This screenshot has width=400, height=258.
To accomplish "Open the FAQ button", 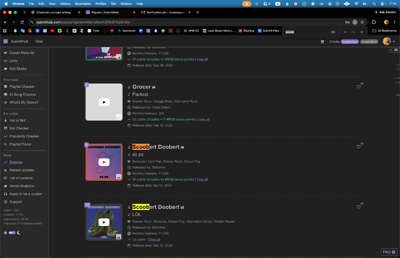I will click(x=389, y=252).
